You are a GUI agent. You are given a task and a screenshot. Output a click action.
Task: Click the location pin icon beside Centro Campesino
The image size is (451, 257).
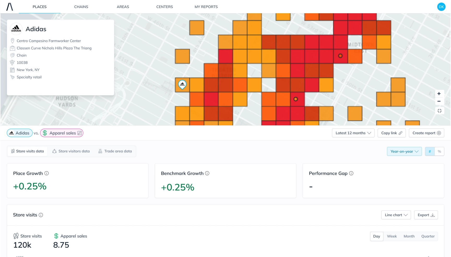click(12, 41)
